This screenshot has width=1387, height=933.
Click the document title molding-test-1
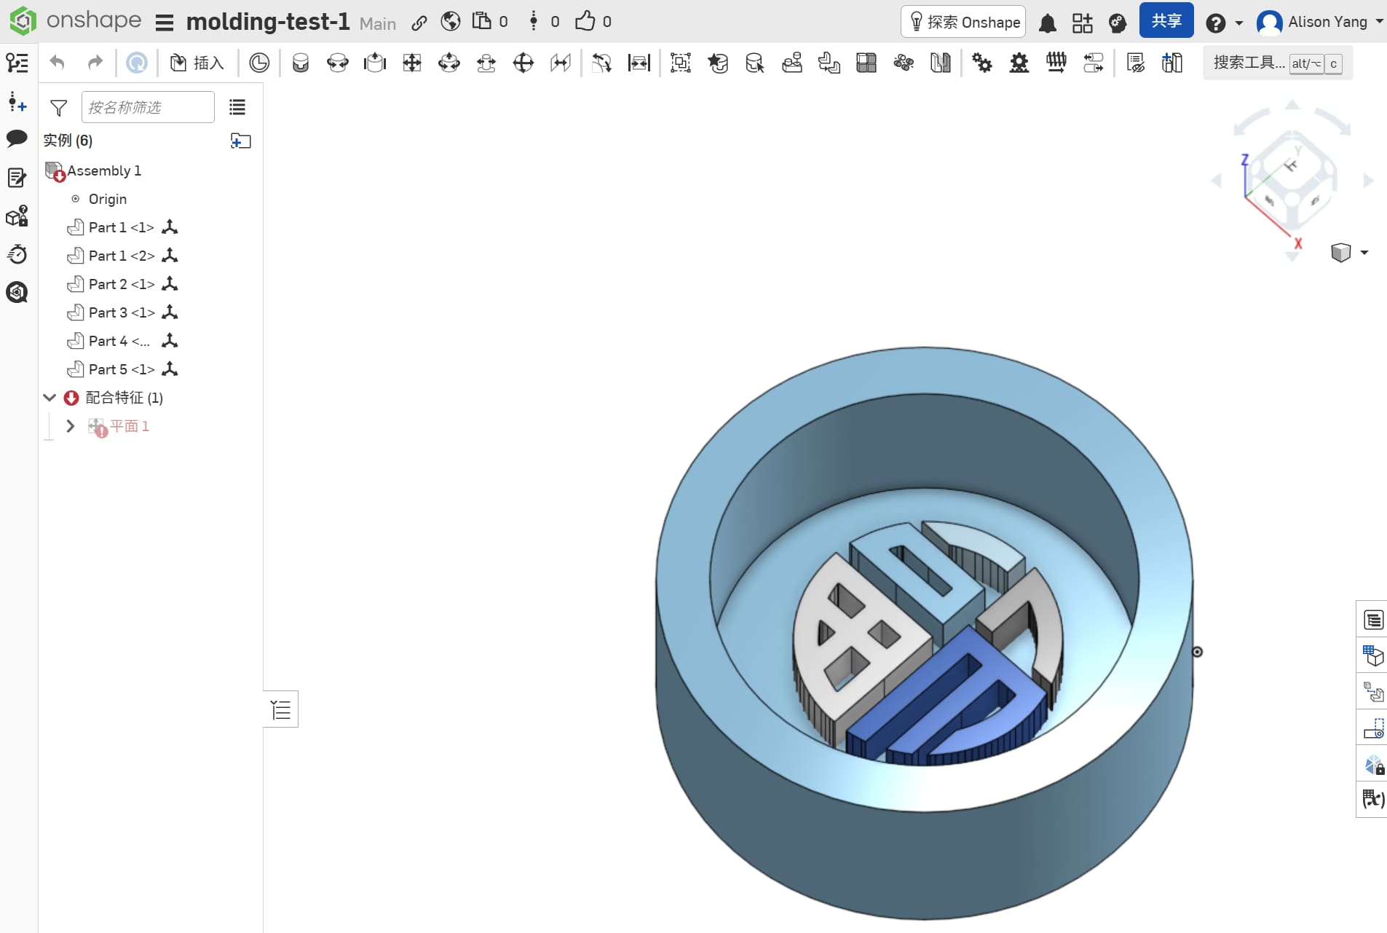(x=268, y=22)
